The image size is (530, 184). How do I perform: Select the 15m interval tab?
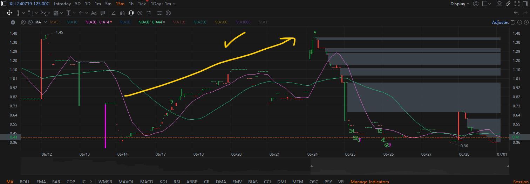[x=120, y=3]
